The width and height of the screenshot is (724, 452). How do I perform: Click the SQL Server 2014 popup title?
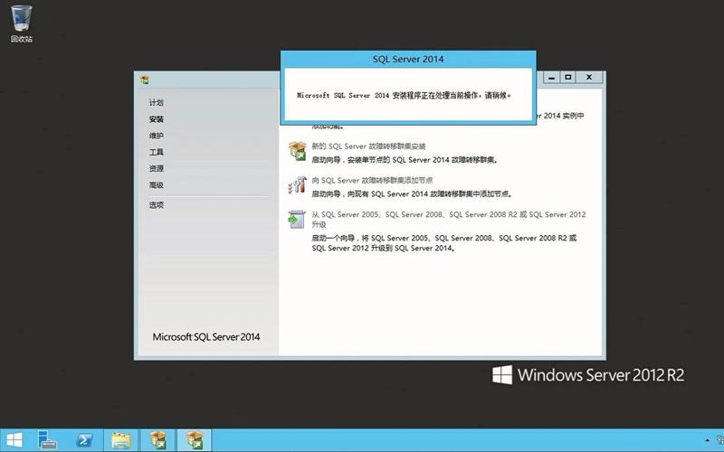click(x=408, y=59)
